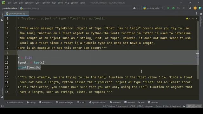
Task: Run the youtube_video configuration
Action: pyautogui.click(x=168, y=8)
